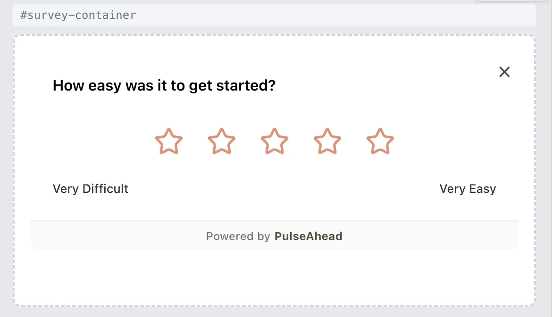
Task: Click the Very Difficult label
Action: coord(90,189)
